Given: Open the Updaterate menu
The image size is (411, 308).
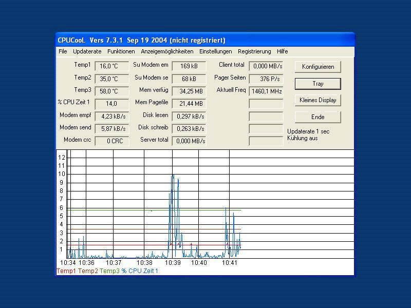Looking at the screenshot, I should 87,51.
